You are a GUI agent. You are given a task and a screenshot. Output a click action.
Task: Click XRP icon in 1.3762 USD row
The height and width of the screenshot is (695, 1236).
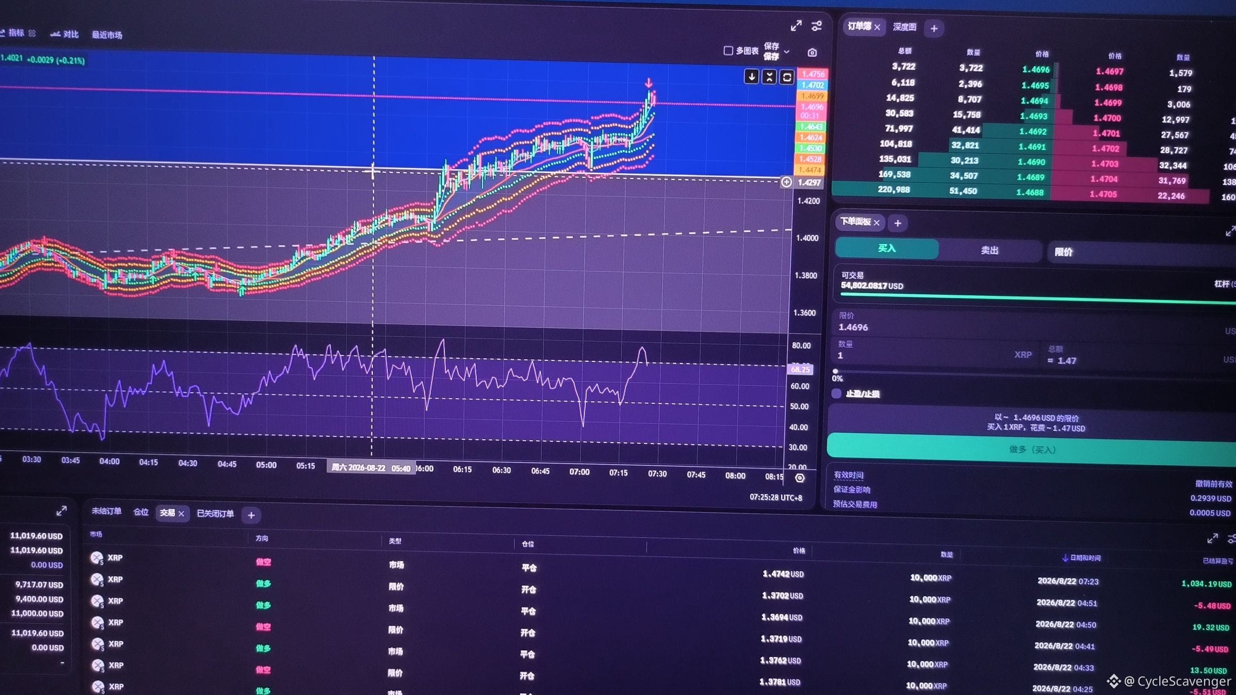tap(98, 644)
